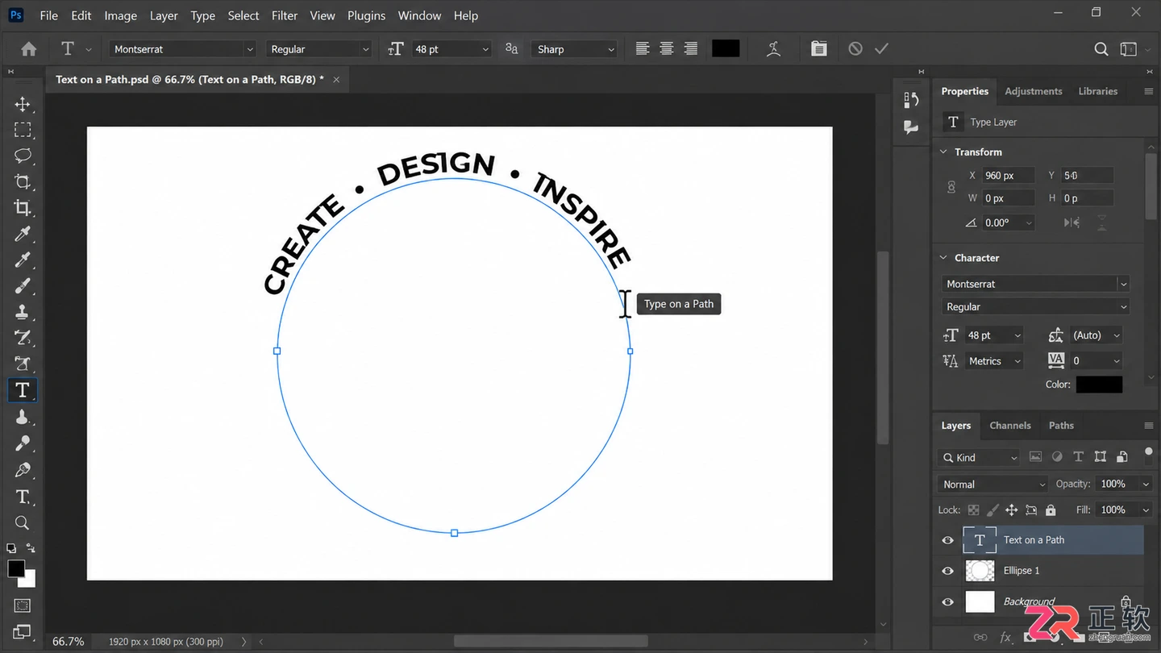Select the Lasso tool
Screen dimensions: 1161x653
23,156
